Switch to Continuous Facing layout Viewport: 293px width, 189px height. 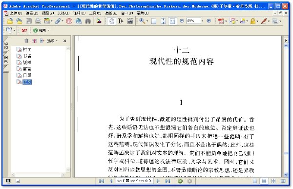coord(273,181)
